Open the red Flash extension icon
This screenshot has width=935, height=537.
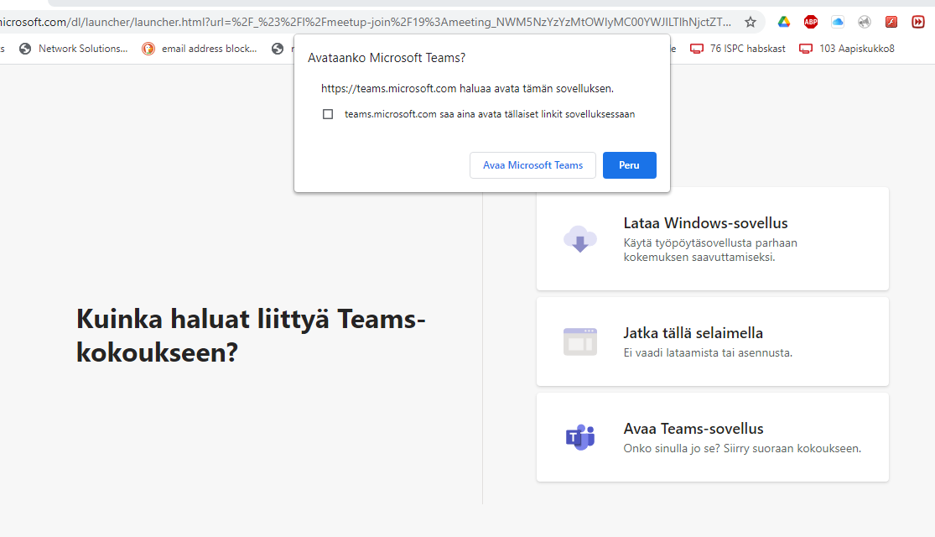(891, 22)
